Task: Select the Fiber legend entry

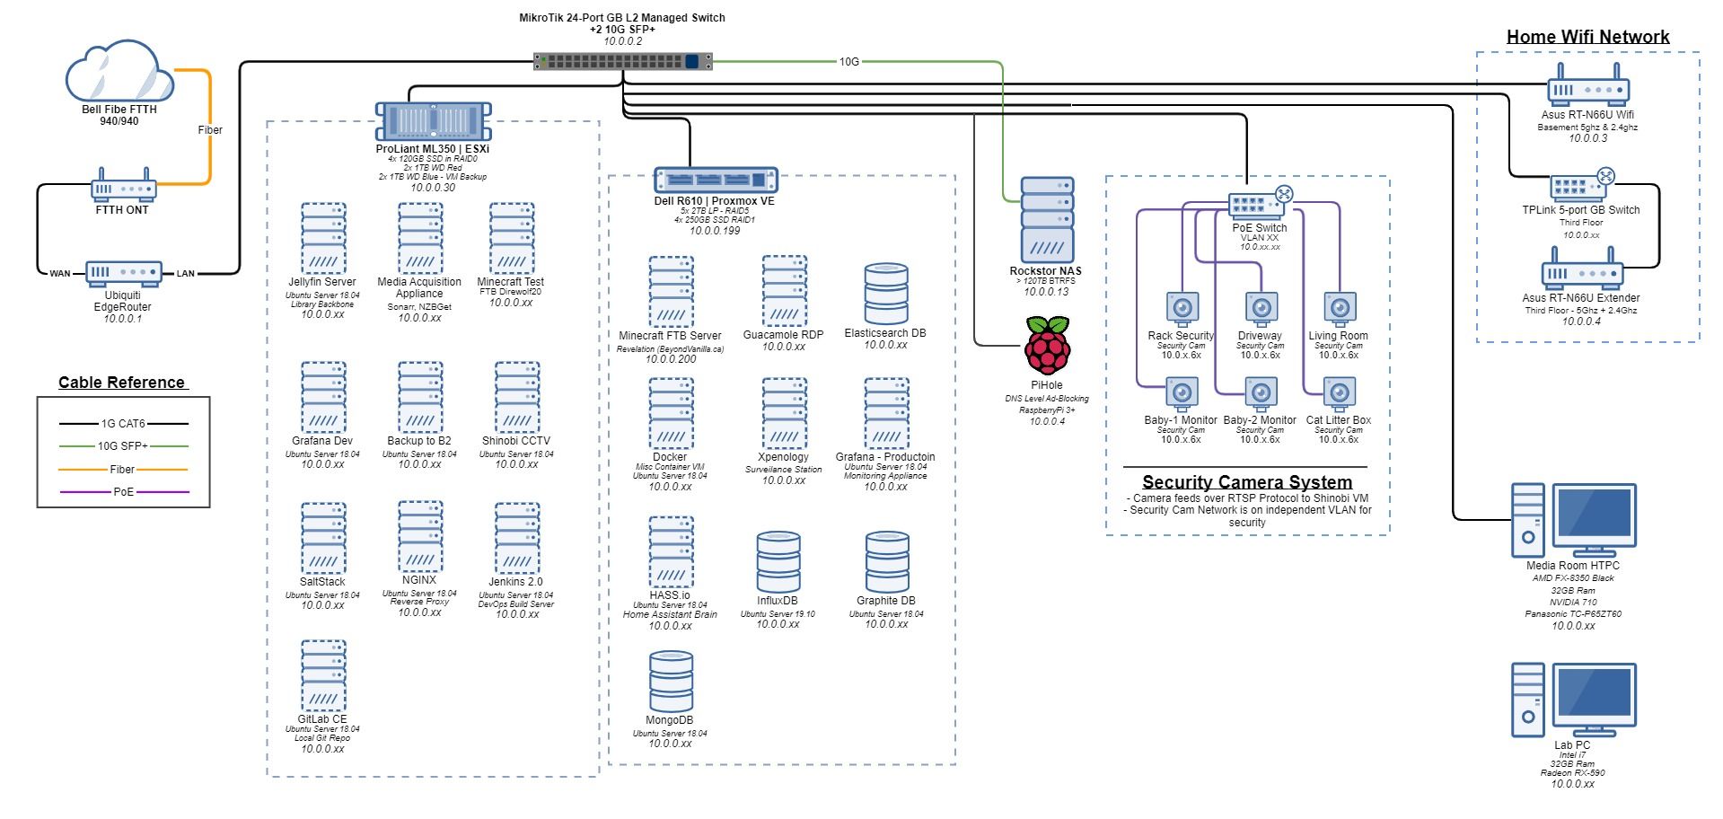Action: (123, 469)
